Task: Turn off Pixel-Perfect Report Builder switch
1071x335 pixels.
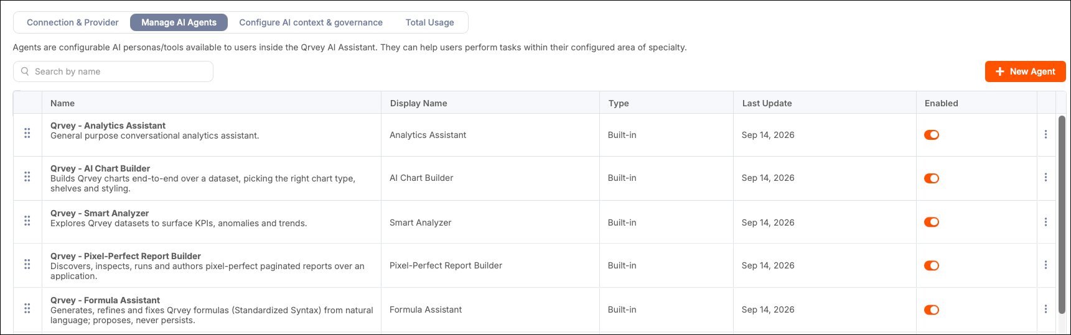Action: tap(932, 265)
